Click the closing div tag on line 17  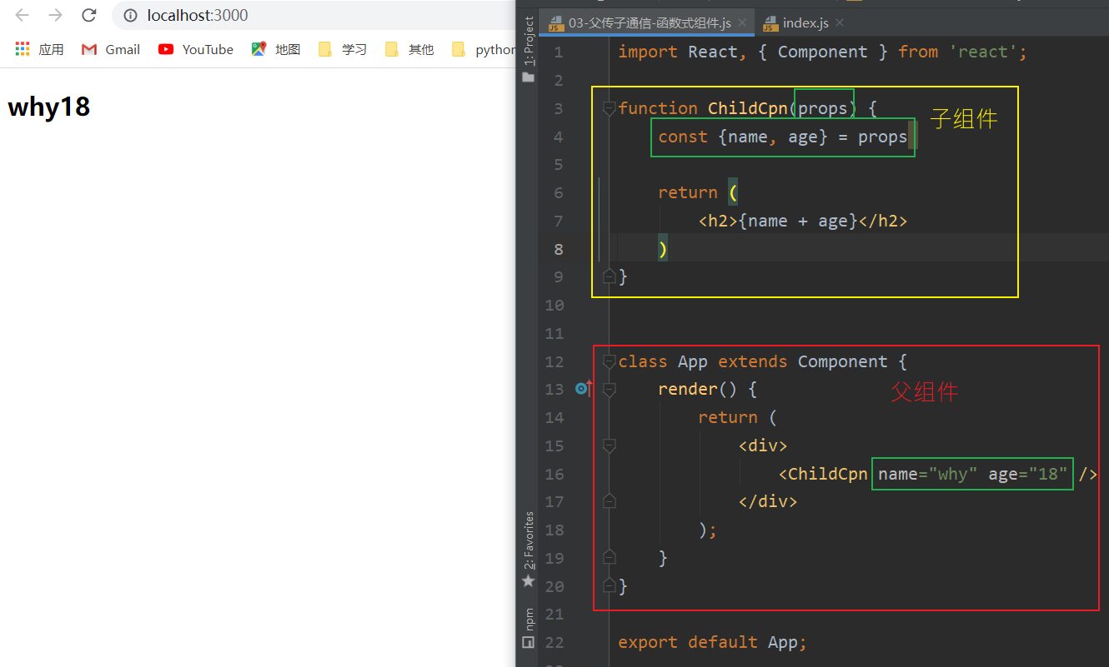pyautogui.click(x=768, y=501)
